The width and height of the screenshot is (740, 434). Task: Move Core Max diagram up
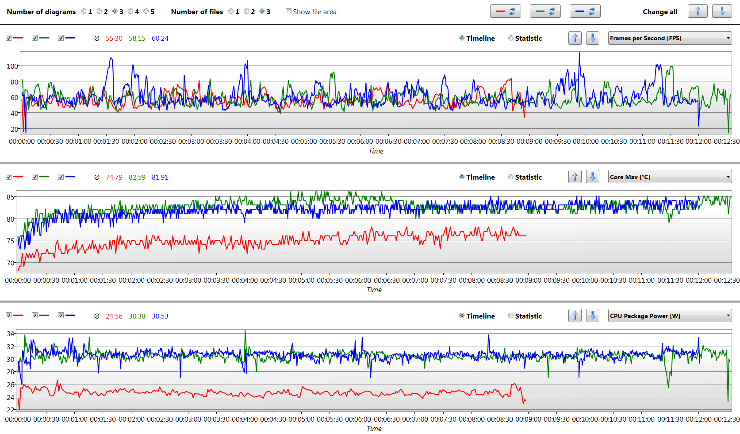pos(575,177)
